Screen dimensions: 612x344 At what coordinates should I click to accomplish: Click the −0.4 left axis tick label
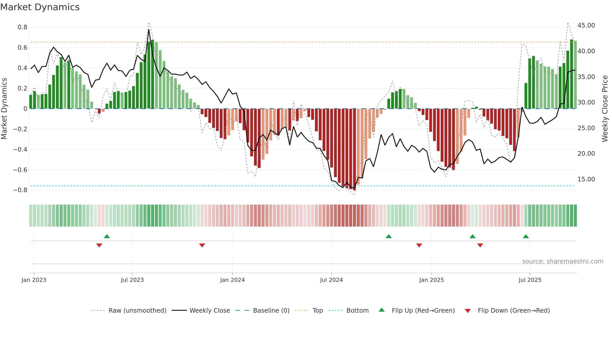pos(20,149)
